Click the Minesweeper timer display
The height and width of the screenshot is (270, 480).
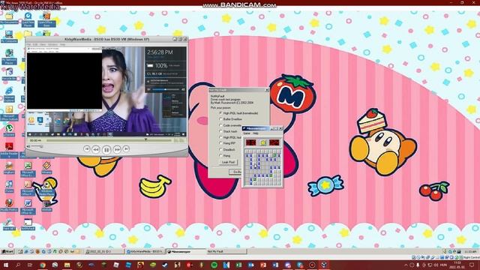274,142
